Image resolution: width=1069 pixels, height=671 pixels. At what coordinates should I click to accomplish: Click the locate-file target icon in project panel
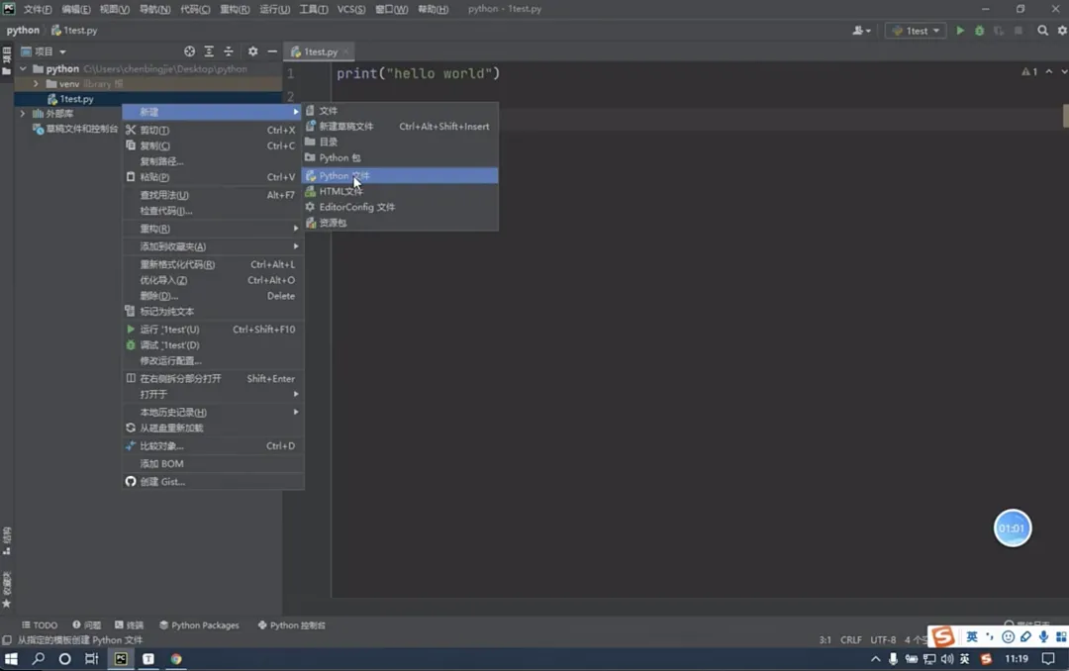click(x=189, y=51)
